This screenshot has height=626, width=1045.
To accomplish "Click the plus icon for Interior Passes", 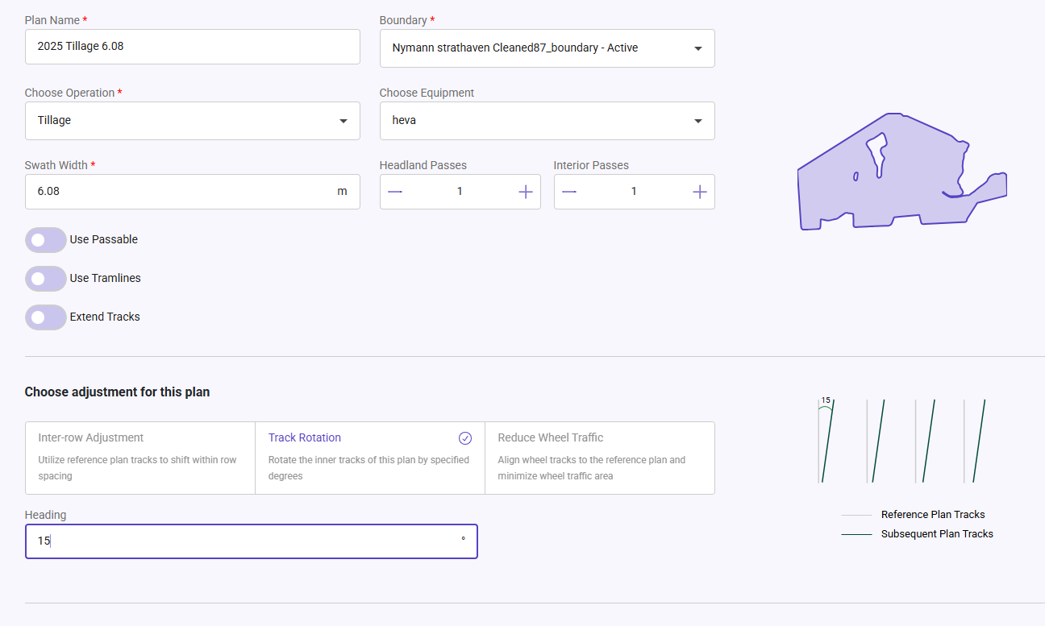I will pos(699,191).
